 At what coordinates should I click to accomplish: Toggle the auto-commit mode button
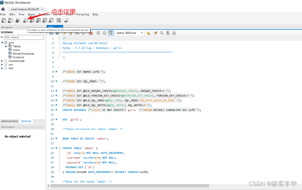tap(111, 33)
